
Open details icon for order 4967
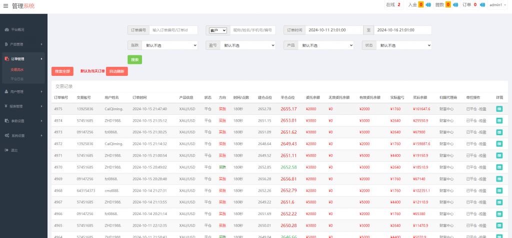[499, 202]
